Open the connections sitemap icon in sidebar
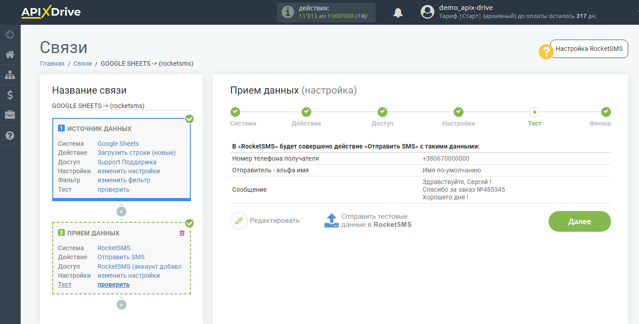The height and width of the screenshot is (324, 639). point(10,75)
